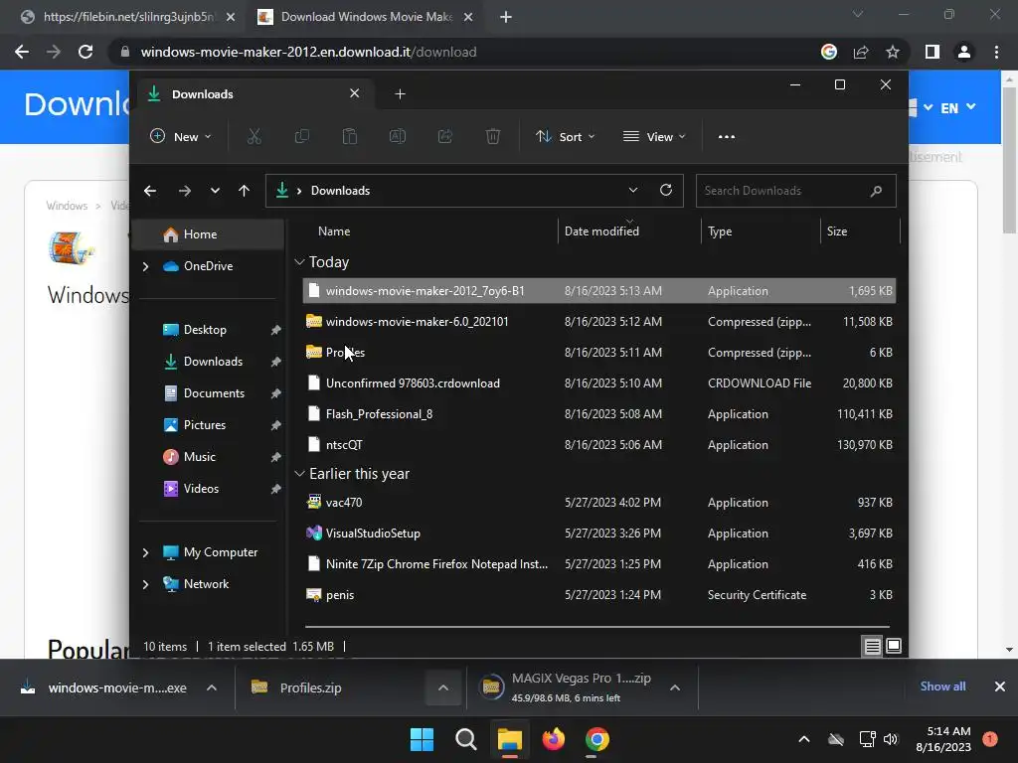Switch to details view layout icon
This screenshot has height=763, width=1018.
(873, 646)
